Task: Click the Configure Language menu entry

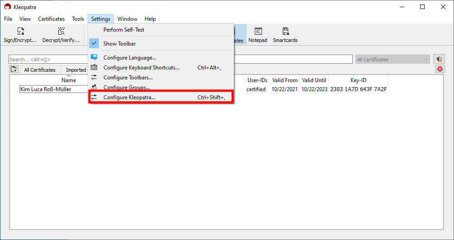Action: point(130,58)
